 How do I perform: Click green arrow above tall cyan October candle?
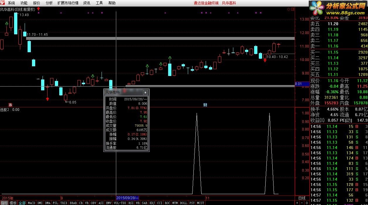point(170,58)
